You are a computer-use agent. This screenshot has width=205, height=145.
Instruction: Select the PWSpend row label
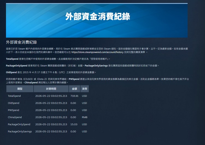13,110
